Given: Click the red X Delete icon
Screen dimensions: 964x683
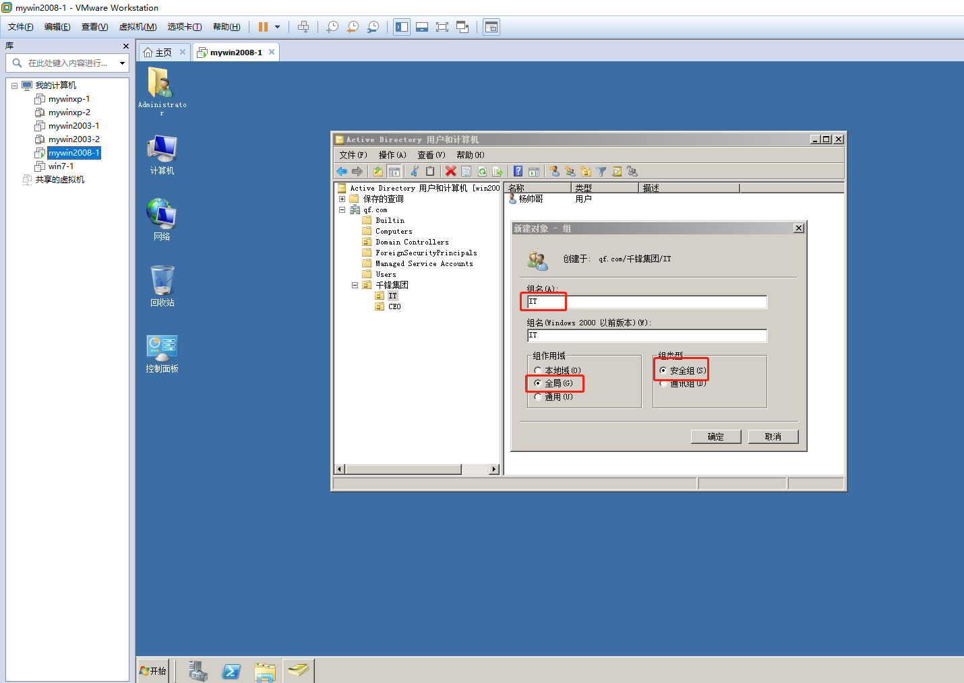Looking at the screenshot, I should (x=450, y=171).
